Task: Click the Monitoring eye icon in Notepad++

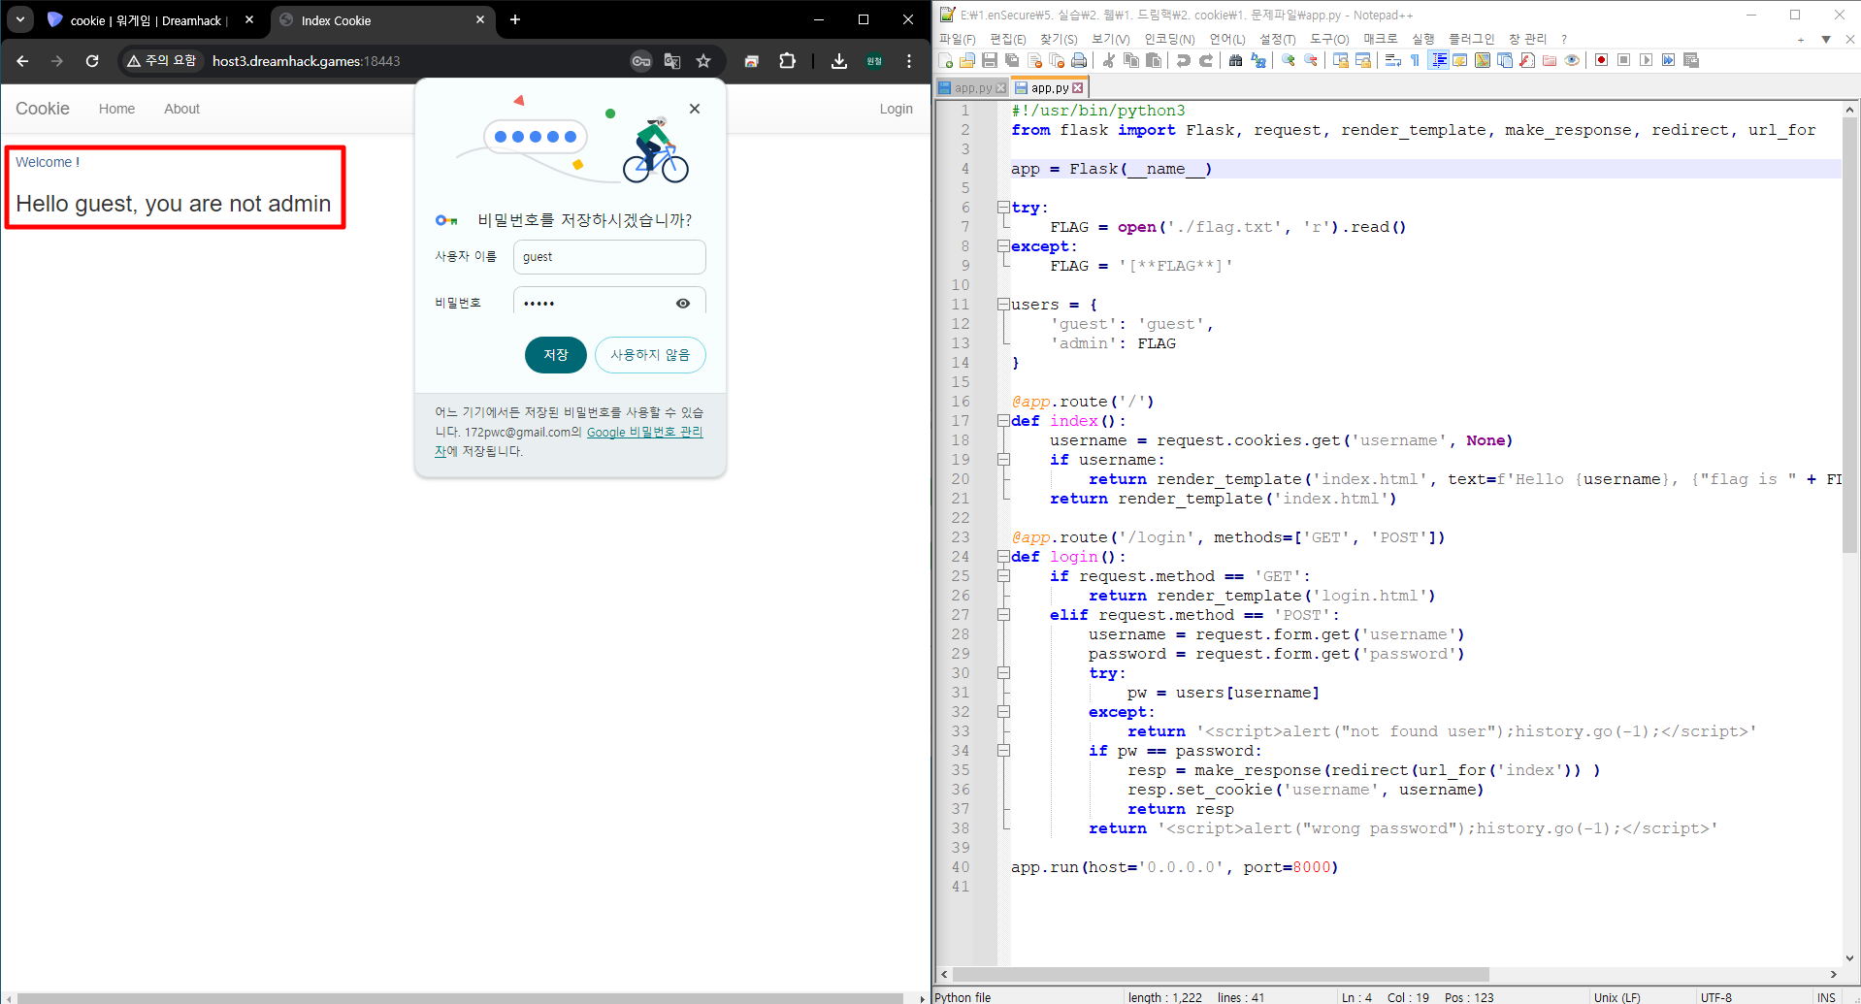Action: click(1572, 60)
